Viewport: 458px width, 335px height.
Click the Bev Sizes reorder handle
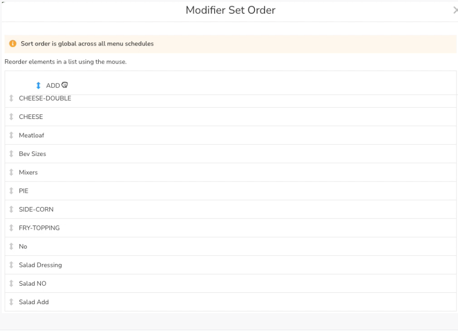11,154
